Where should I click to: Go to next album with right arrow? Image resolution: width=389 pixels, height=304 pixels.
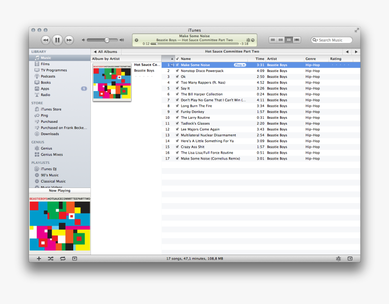click(356, 52)
